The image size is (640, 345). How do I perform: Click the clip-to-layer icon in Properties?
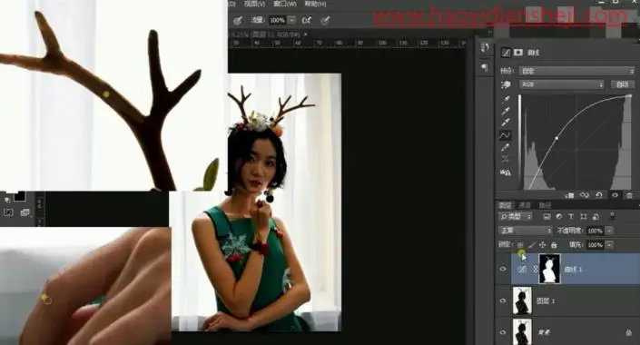(570, 195)
